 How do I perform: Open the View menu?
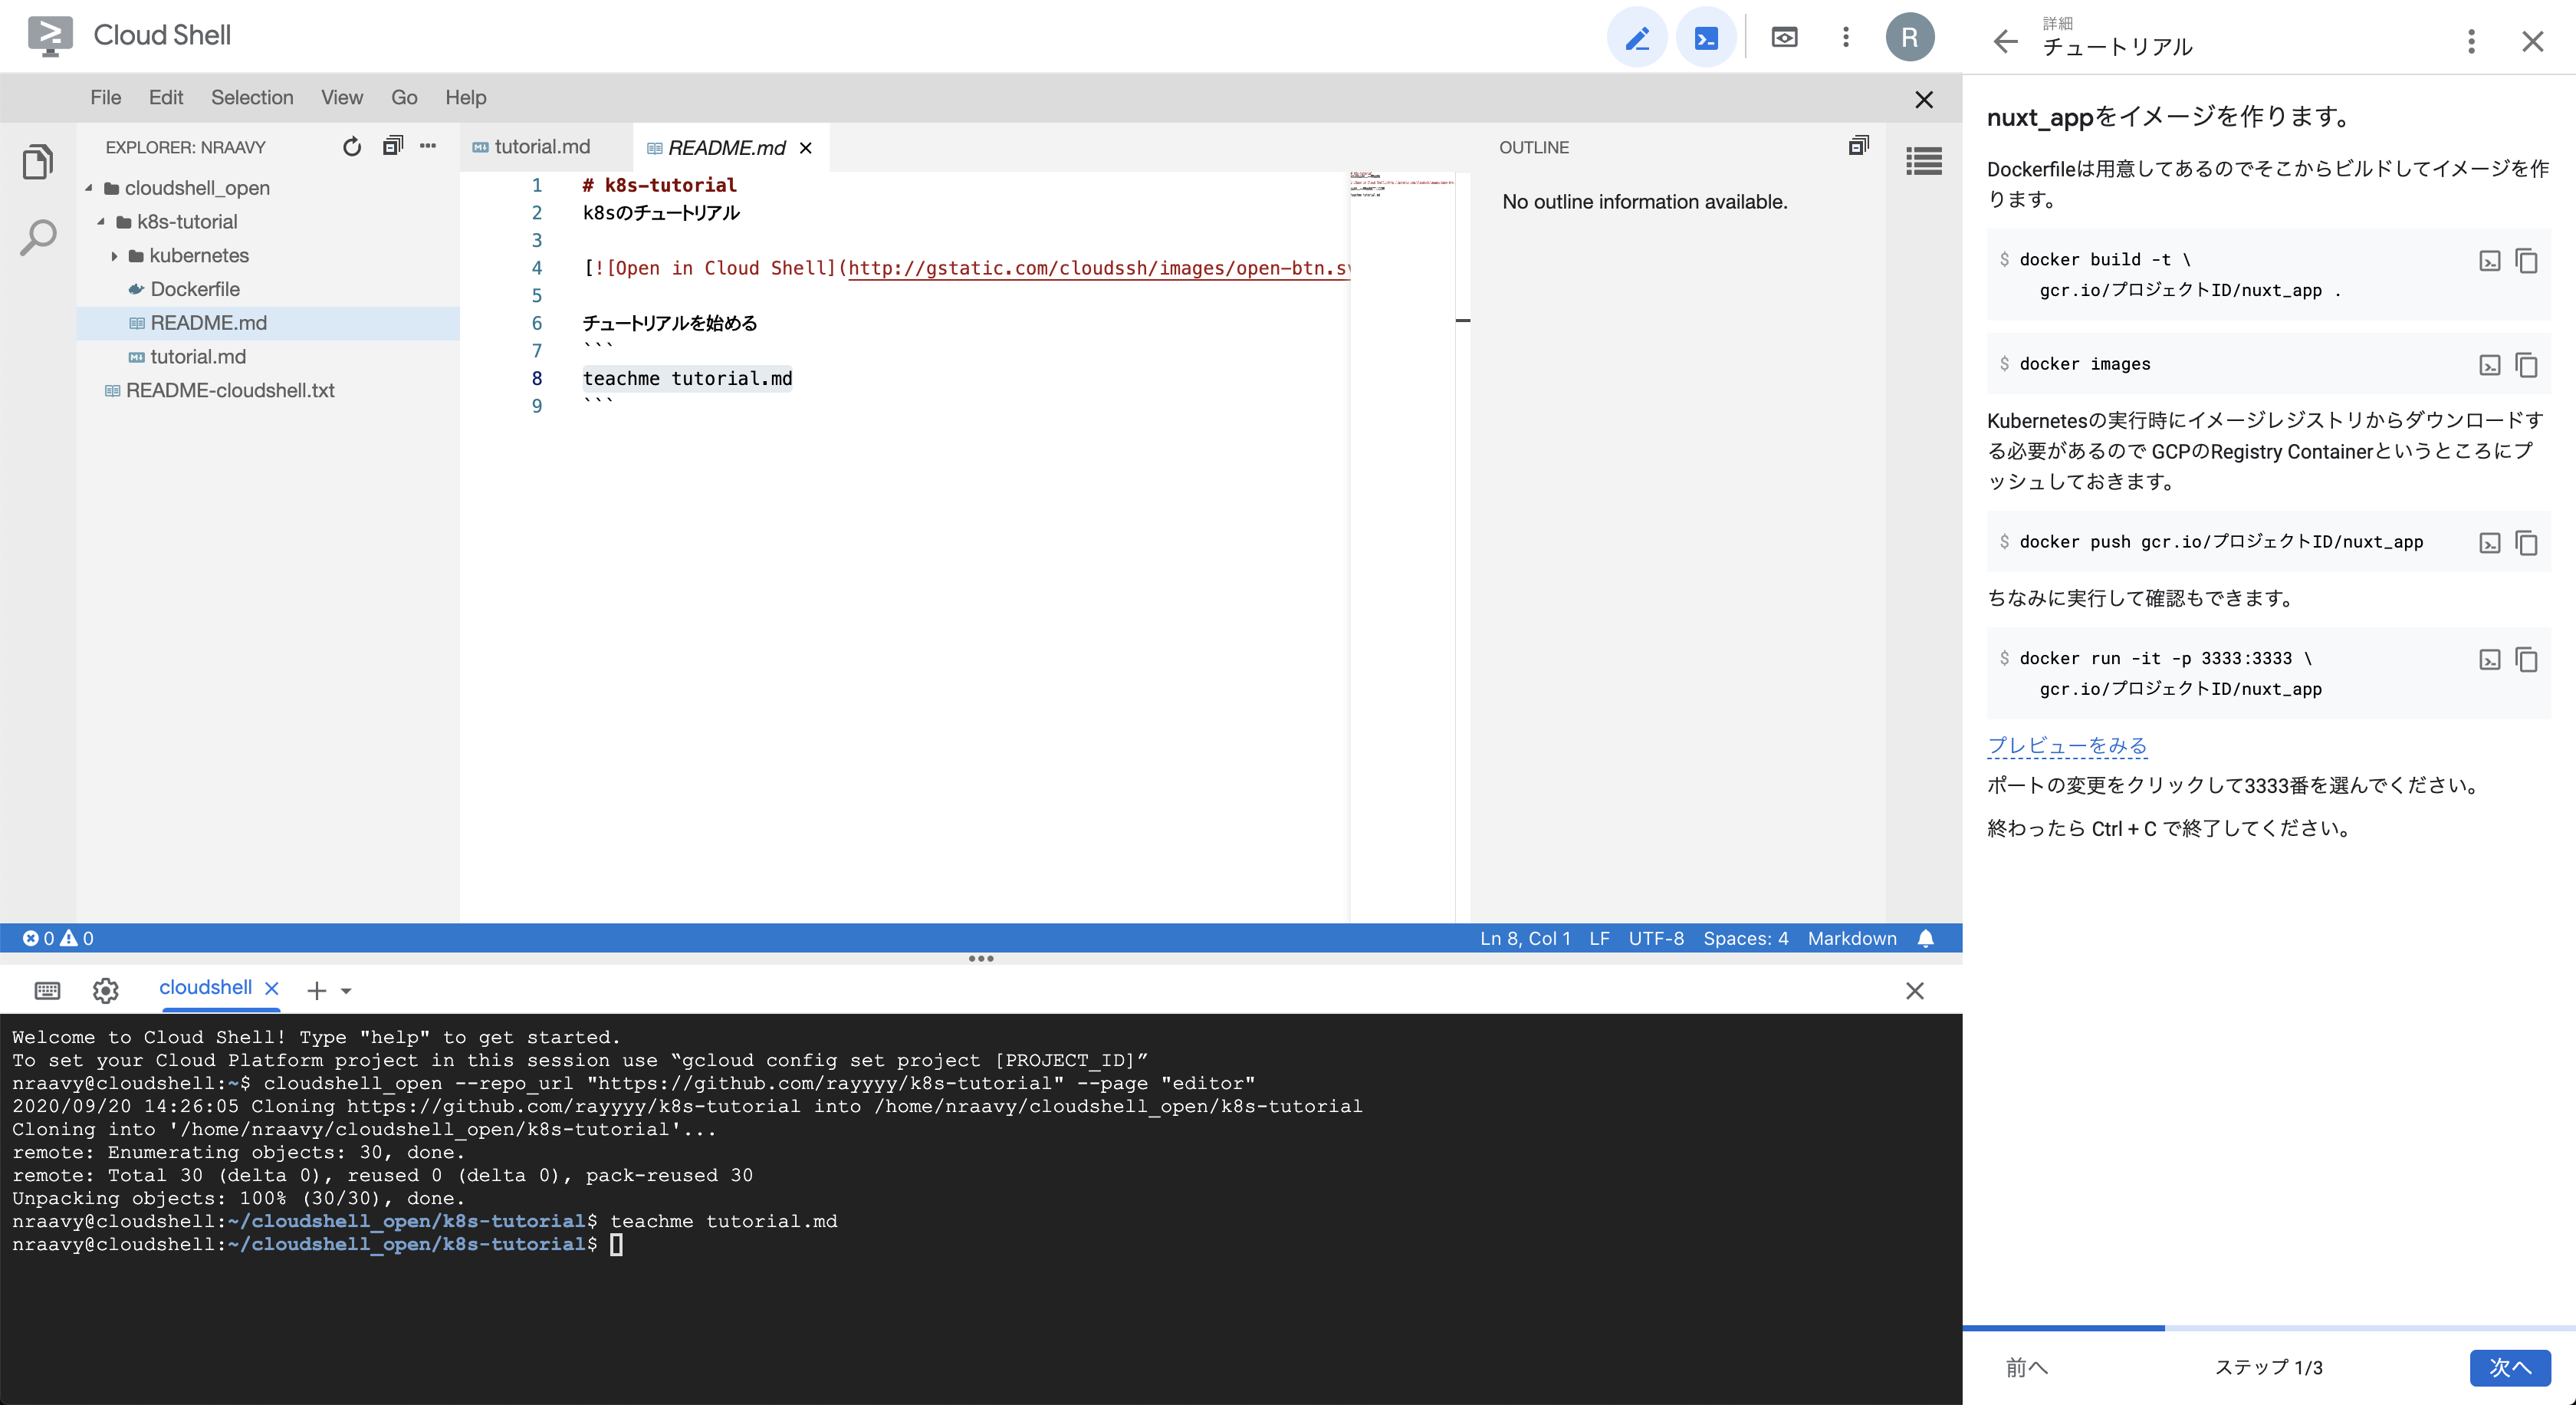pyautogui.click(x=342, y=97)
